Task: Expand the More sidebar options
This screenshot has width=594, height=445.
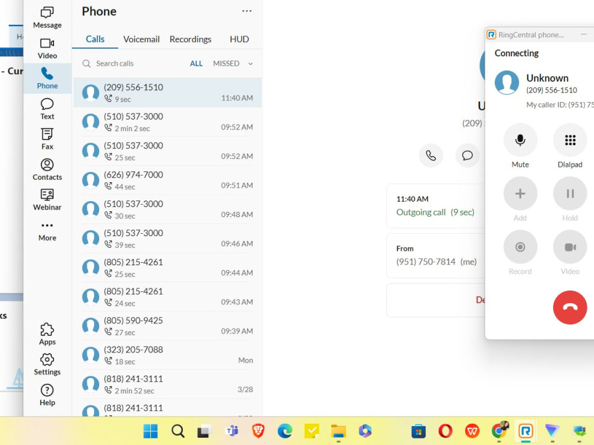Action: [x=47, y=231]
